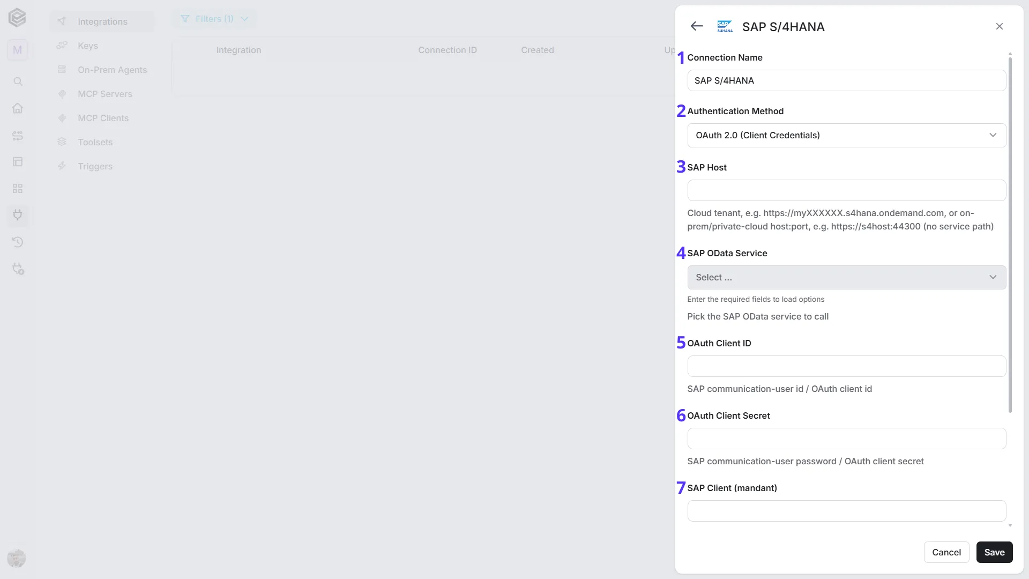This screenshot has height=579, width=1029.
Task: Focus the OAuth Client ID field
Action: click(847, 366)
